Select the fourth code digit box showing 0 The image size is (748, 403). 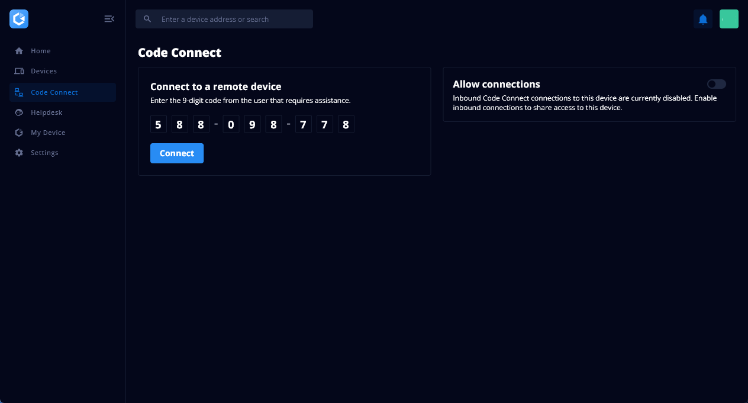coord(231,124)
